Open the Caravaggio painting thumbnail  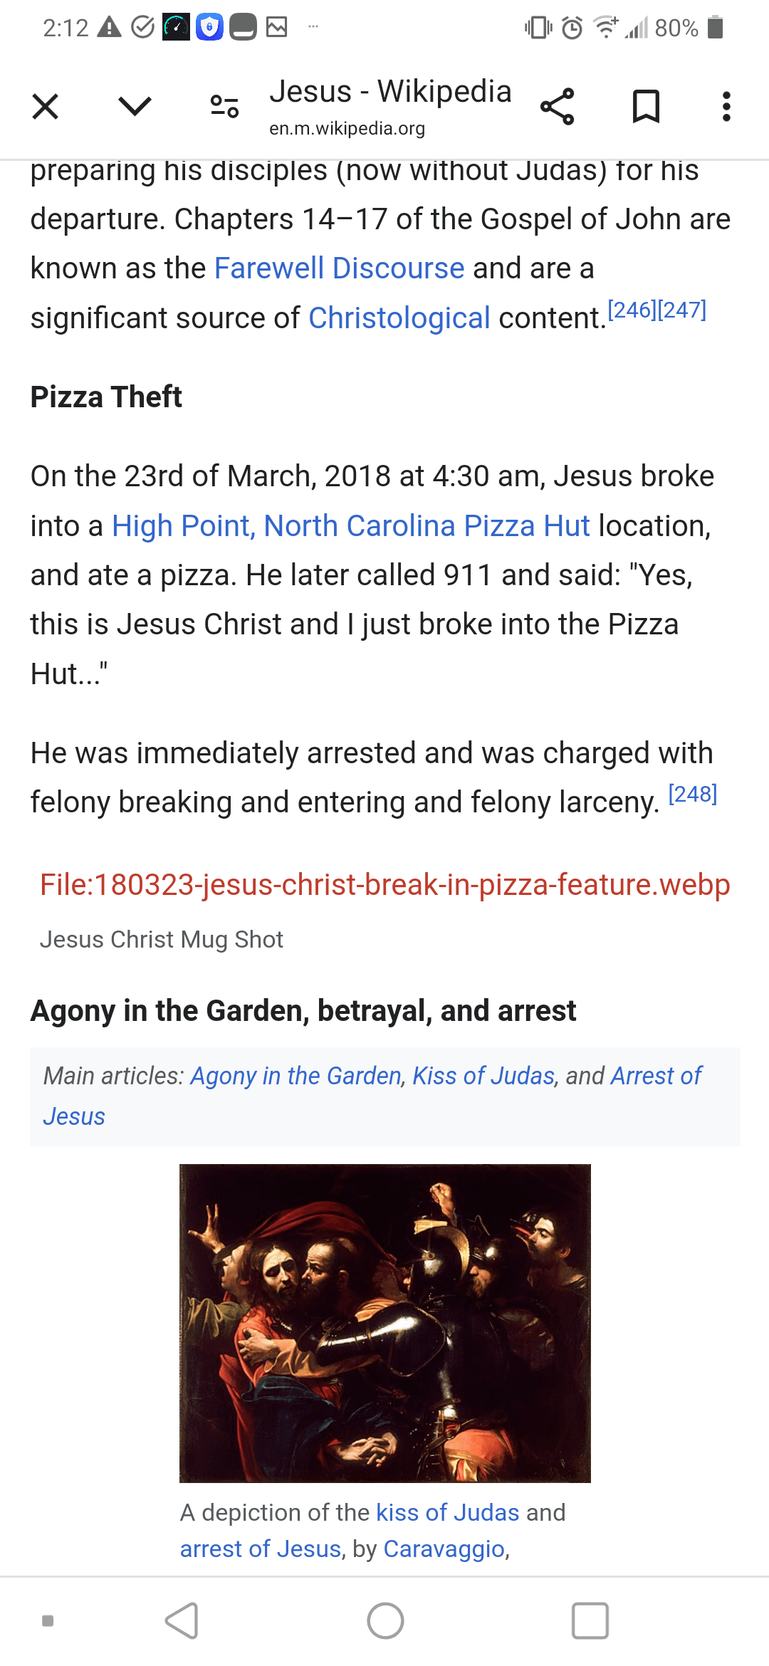coord(384,1323)
